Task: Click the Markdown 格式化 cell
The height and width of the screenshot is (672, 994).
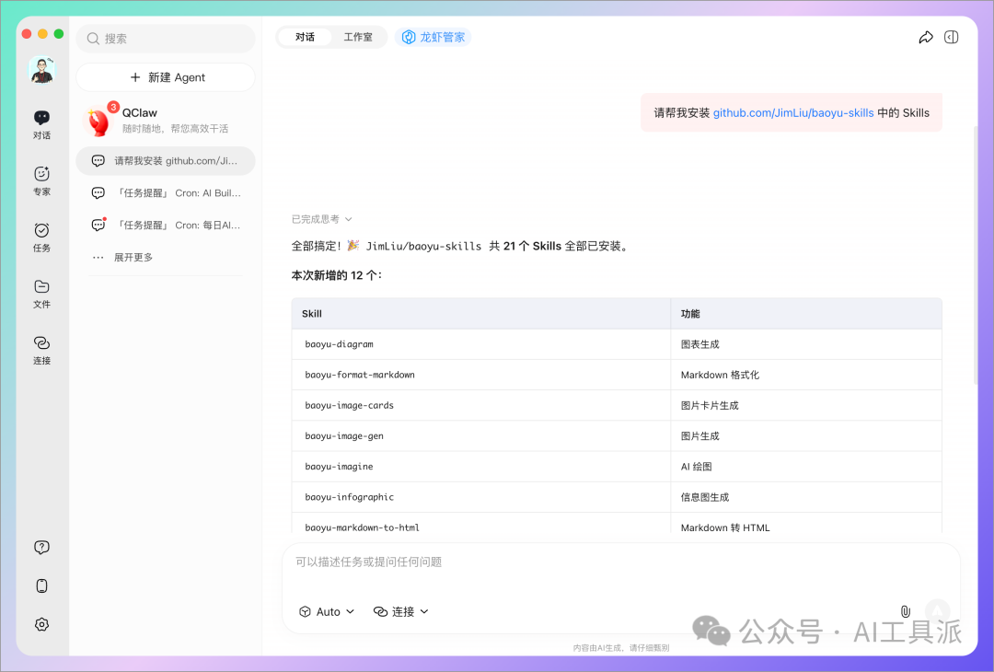Action: pos(806,375)
